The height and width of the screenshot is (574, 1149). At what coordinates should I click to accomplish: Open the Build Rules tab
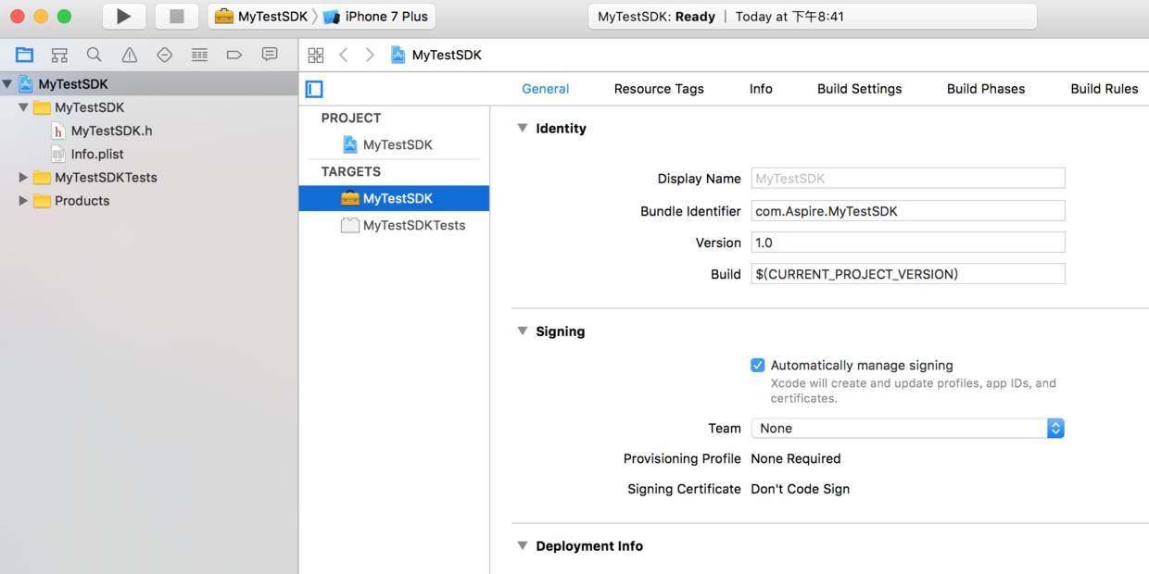click(x=1104, y=89)
